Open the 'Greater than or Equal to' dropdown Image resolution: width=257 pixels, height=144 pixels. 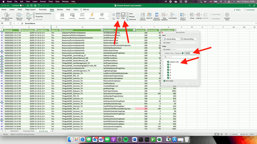coord(182,53)
